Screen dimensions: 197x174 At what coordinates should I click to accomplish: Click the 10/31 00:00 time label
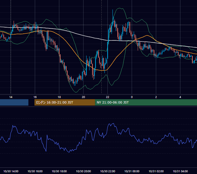[132, 171]
